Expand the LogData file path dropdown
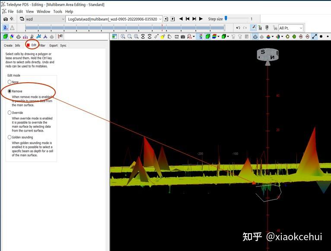 [x=114, y=19]
